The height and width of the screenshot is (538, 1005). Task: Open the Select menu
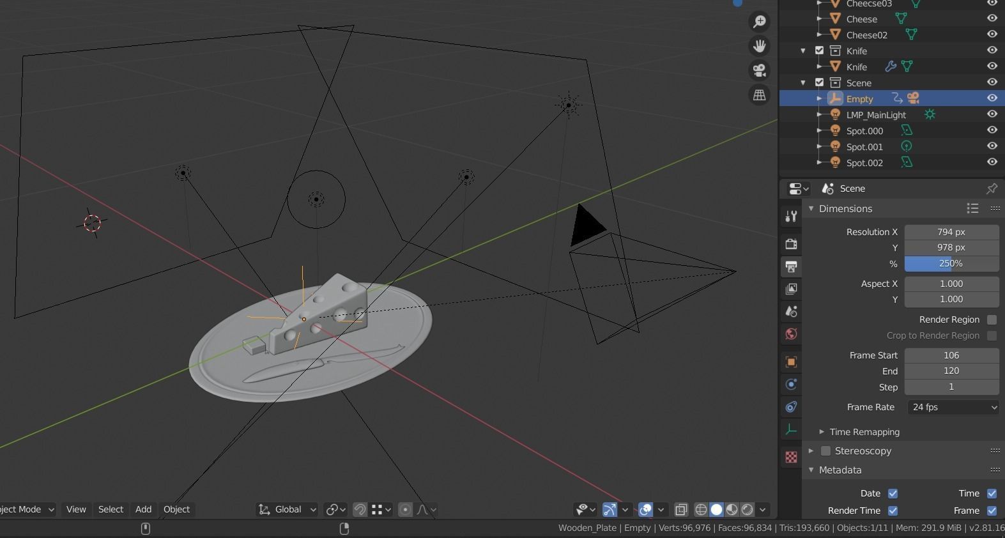tap(111, 509)
